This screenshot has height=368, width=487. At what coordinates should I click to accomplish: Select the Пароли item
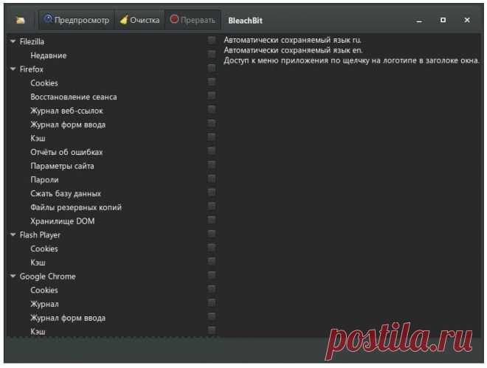coord(44,180)
